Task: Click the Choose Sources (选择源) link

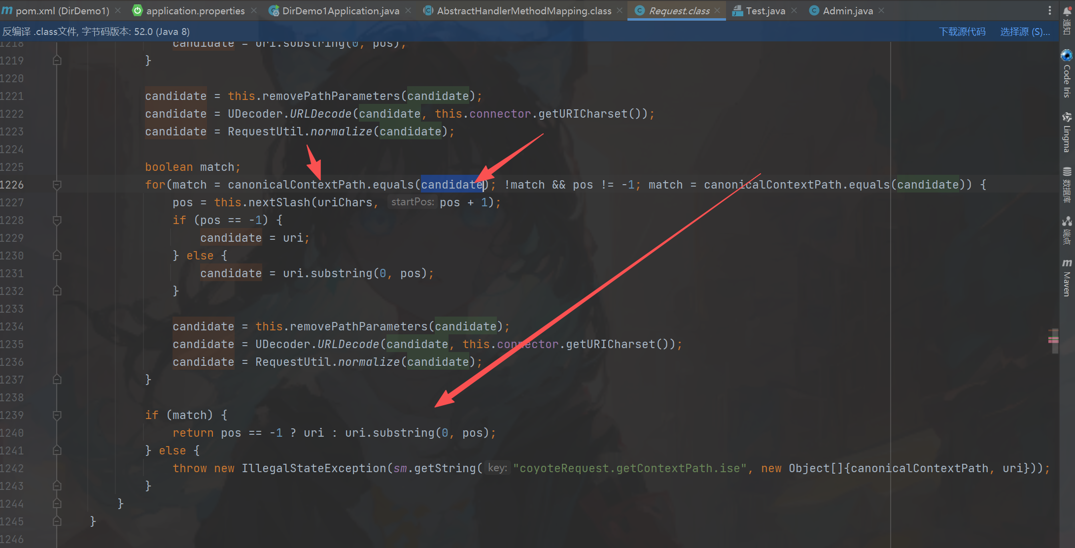Action: (1024, 32)
